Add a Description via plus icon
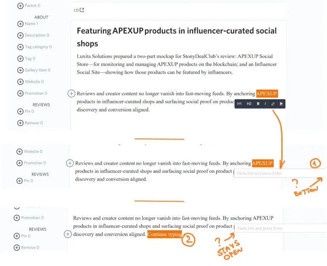The height and width of the screenshot is (266, 327). click(20, 35)
